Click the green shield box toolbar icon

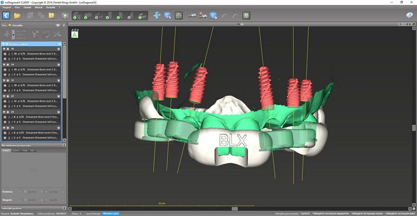[x=65, y=16]
